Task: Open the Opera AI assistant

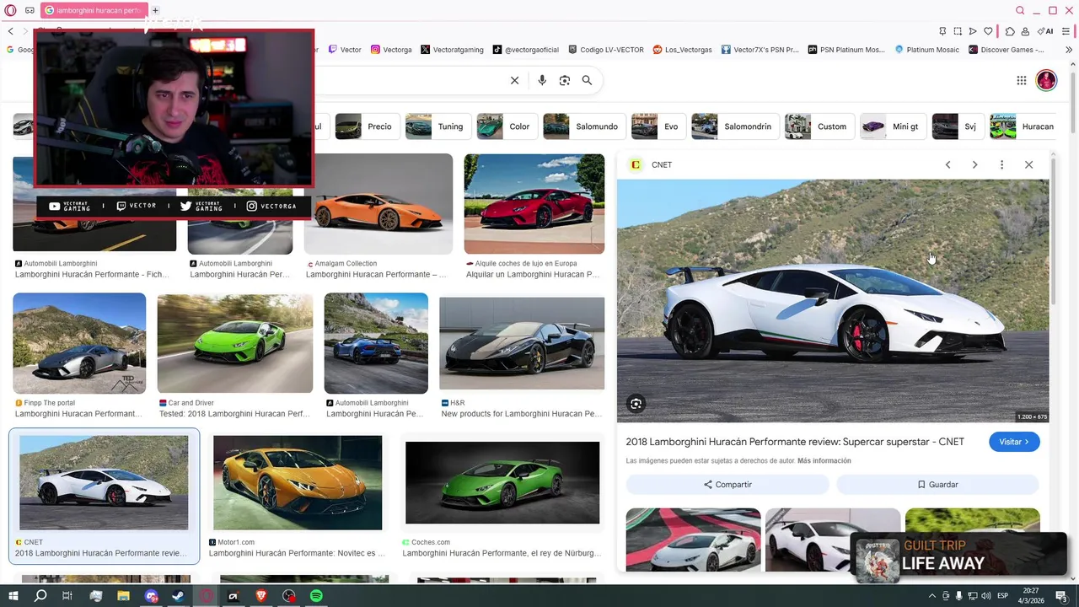Action: point(1045,31)
